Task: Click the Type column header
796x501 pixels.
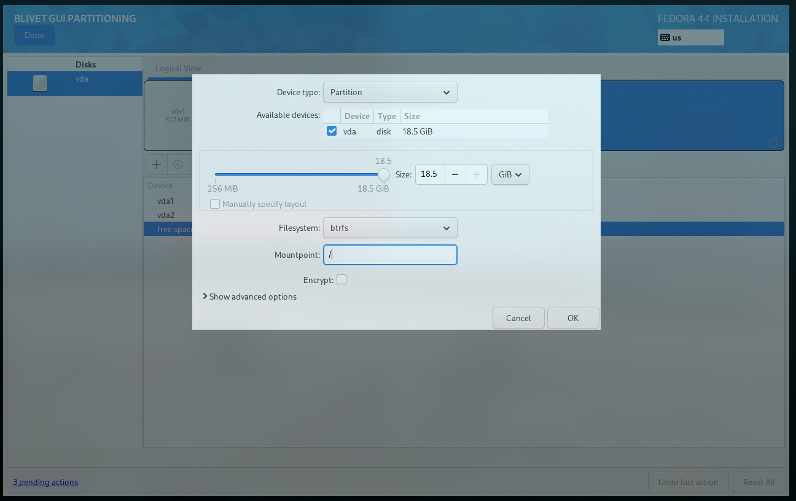Action: click(386, 116)
